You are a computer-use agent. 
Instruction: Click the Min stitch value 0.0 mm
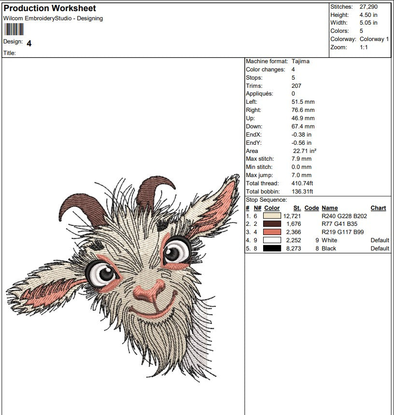coord(302,167)
